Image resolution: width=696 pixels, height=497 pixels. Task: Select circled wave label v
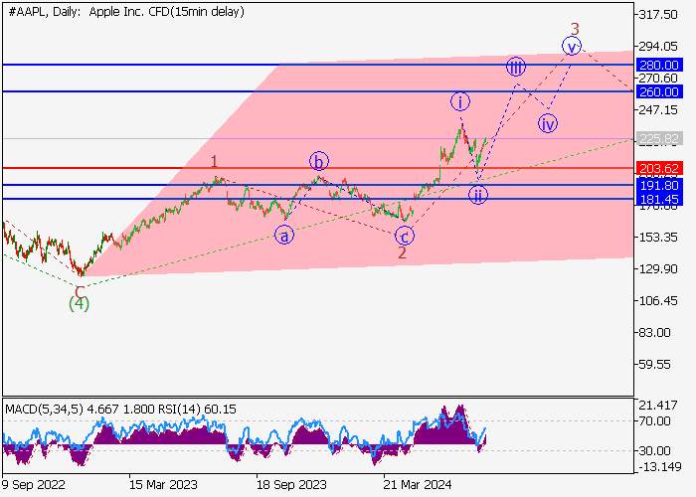572,46
